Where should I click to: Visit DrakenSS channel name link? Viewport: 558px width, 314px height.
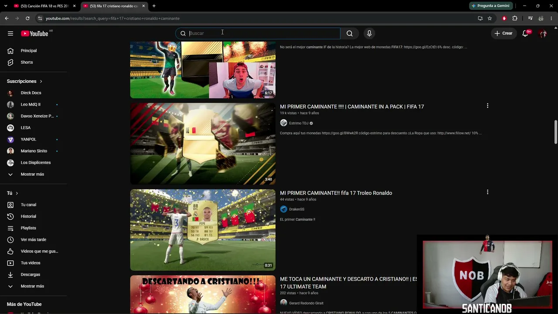point(296,209)
